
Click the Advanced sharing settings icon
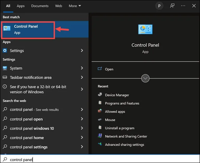coord(100,144)
